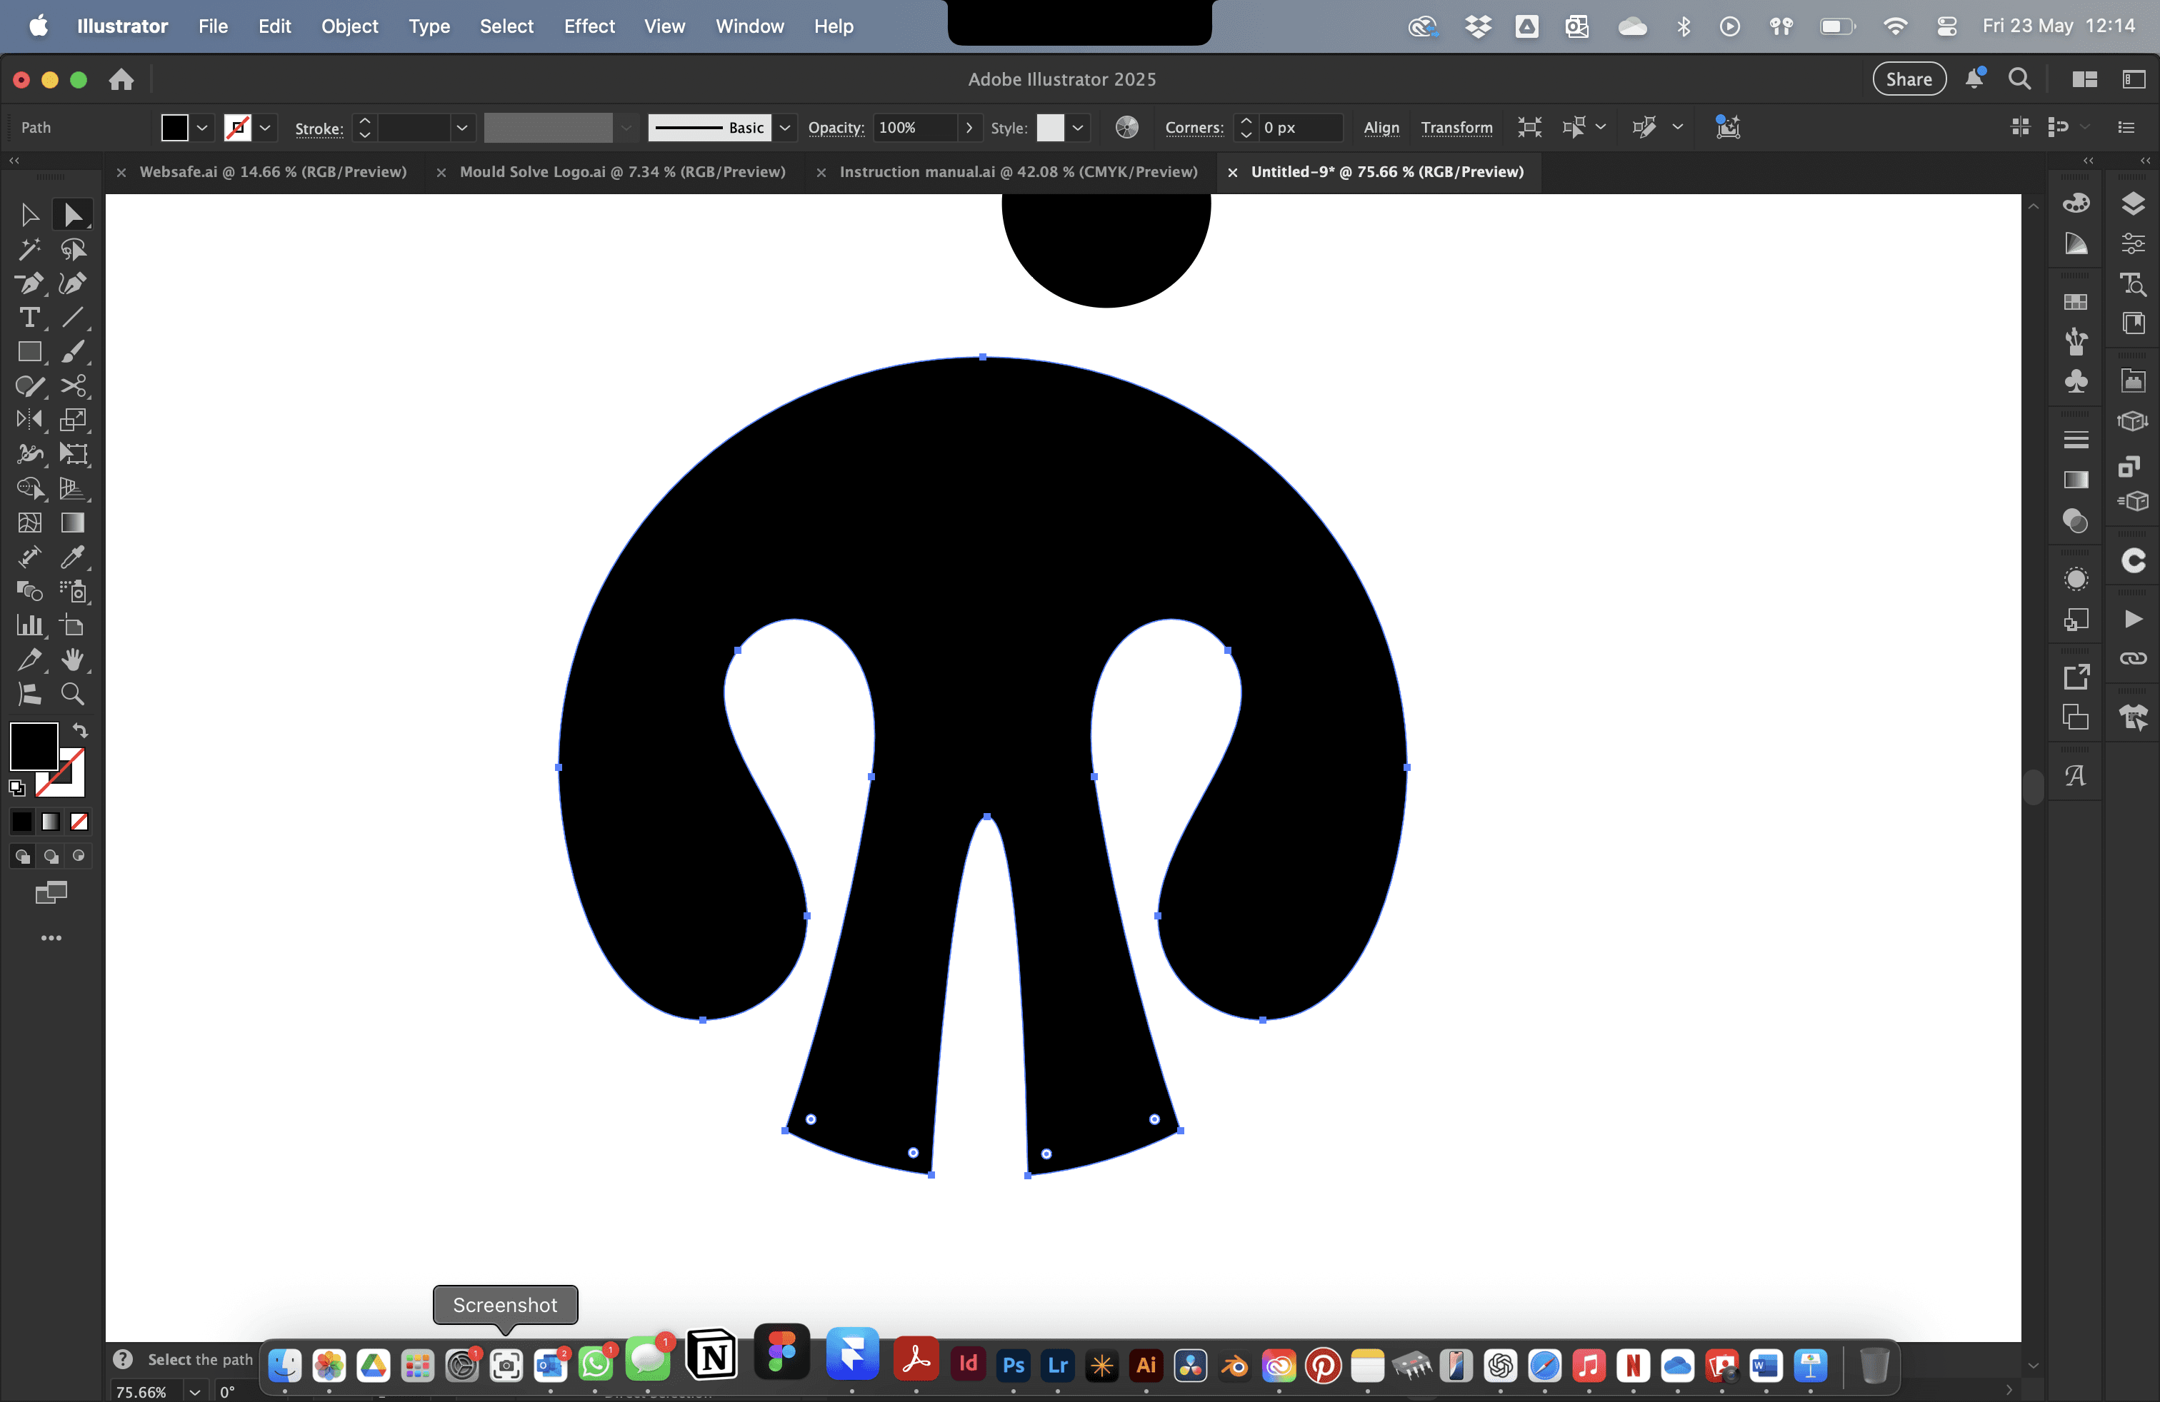Switch to Mould Solve Logo.ai tab

click(x=621, y=171)
